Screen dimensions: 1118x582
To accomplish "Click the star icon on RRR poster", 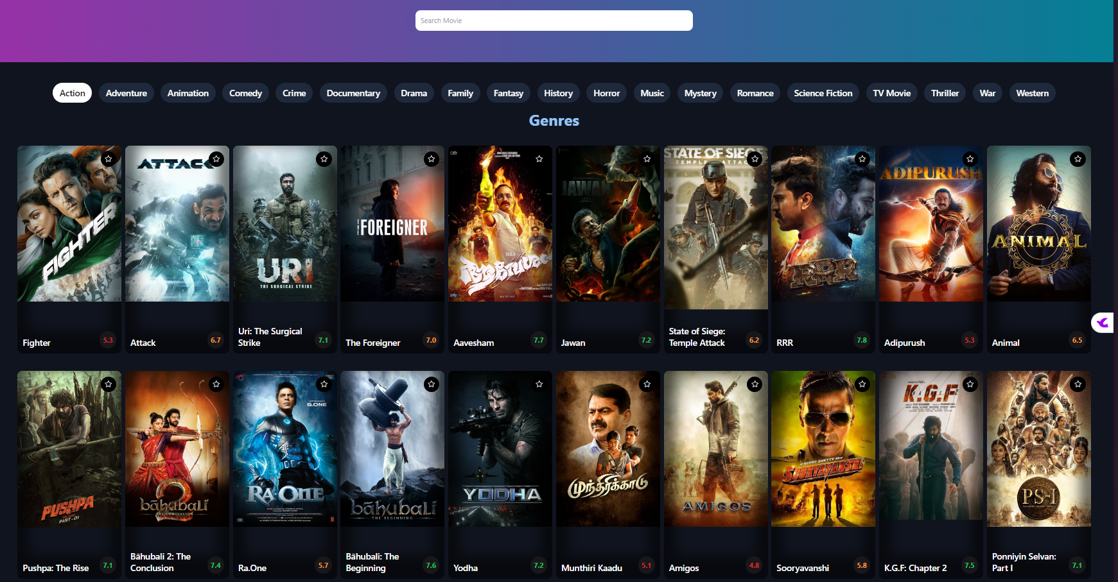I will [862, 158].
